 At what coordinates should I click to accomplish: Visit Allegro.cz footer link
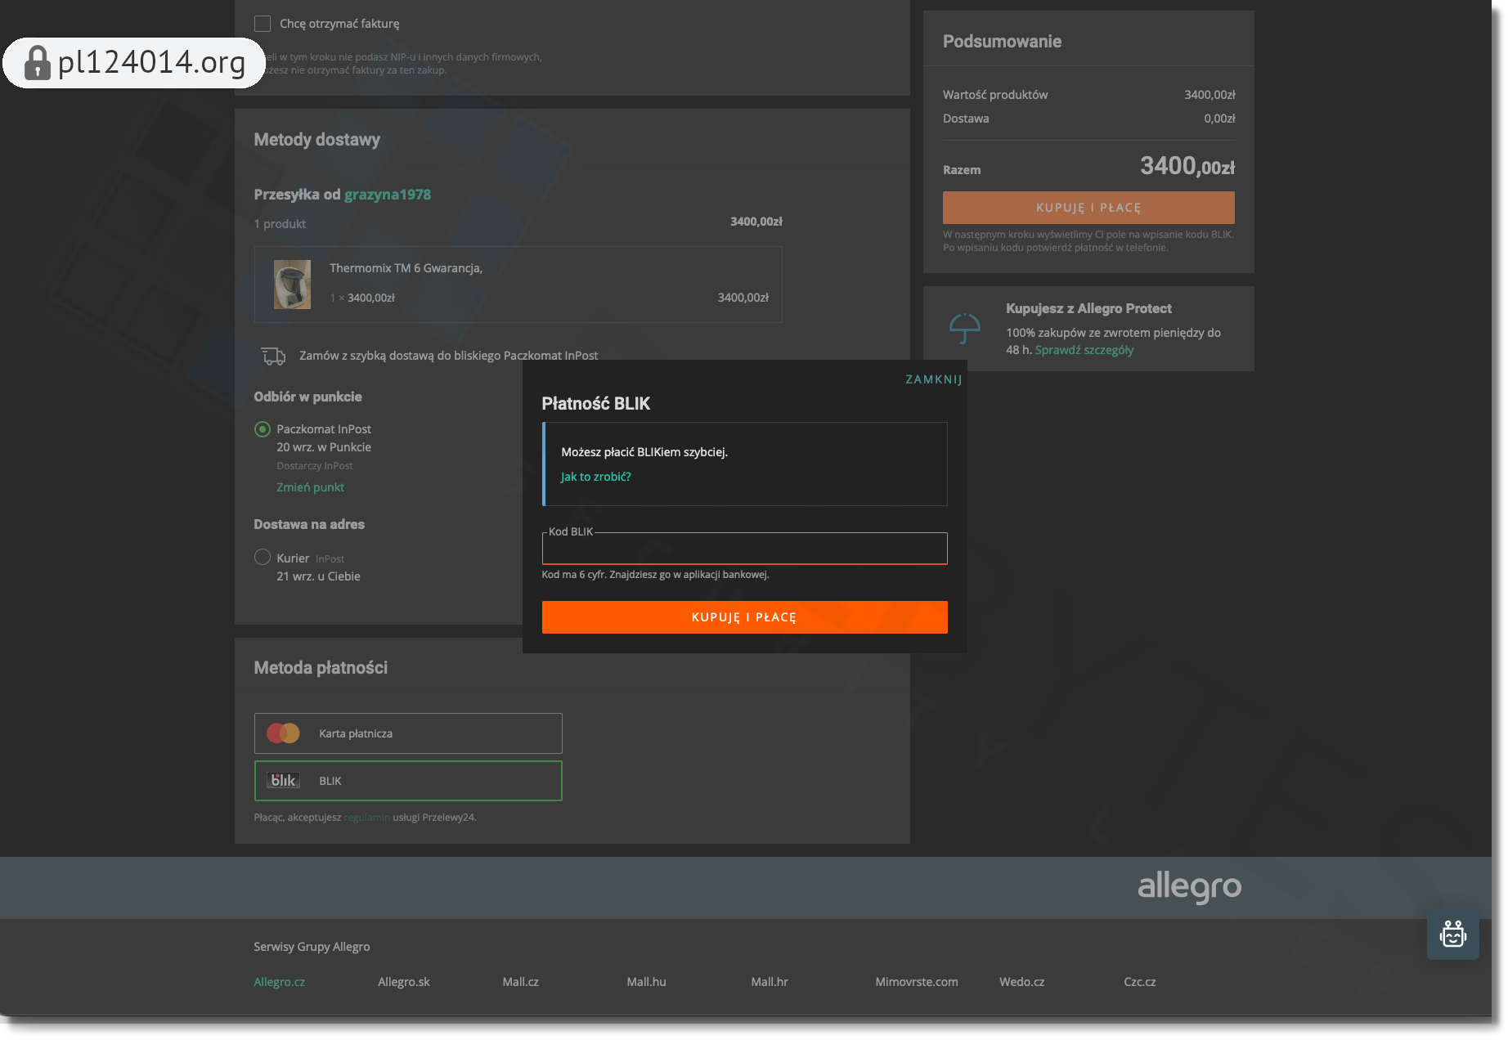(x=279, y=982)
